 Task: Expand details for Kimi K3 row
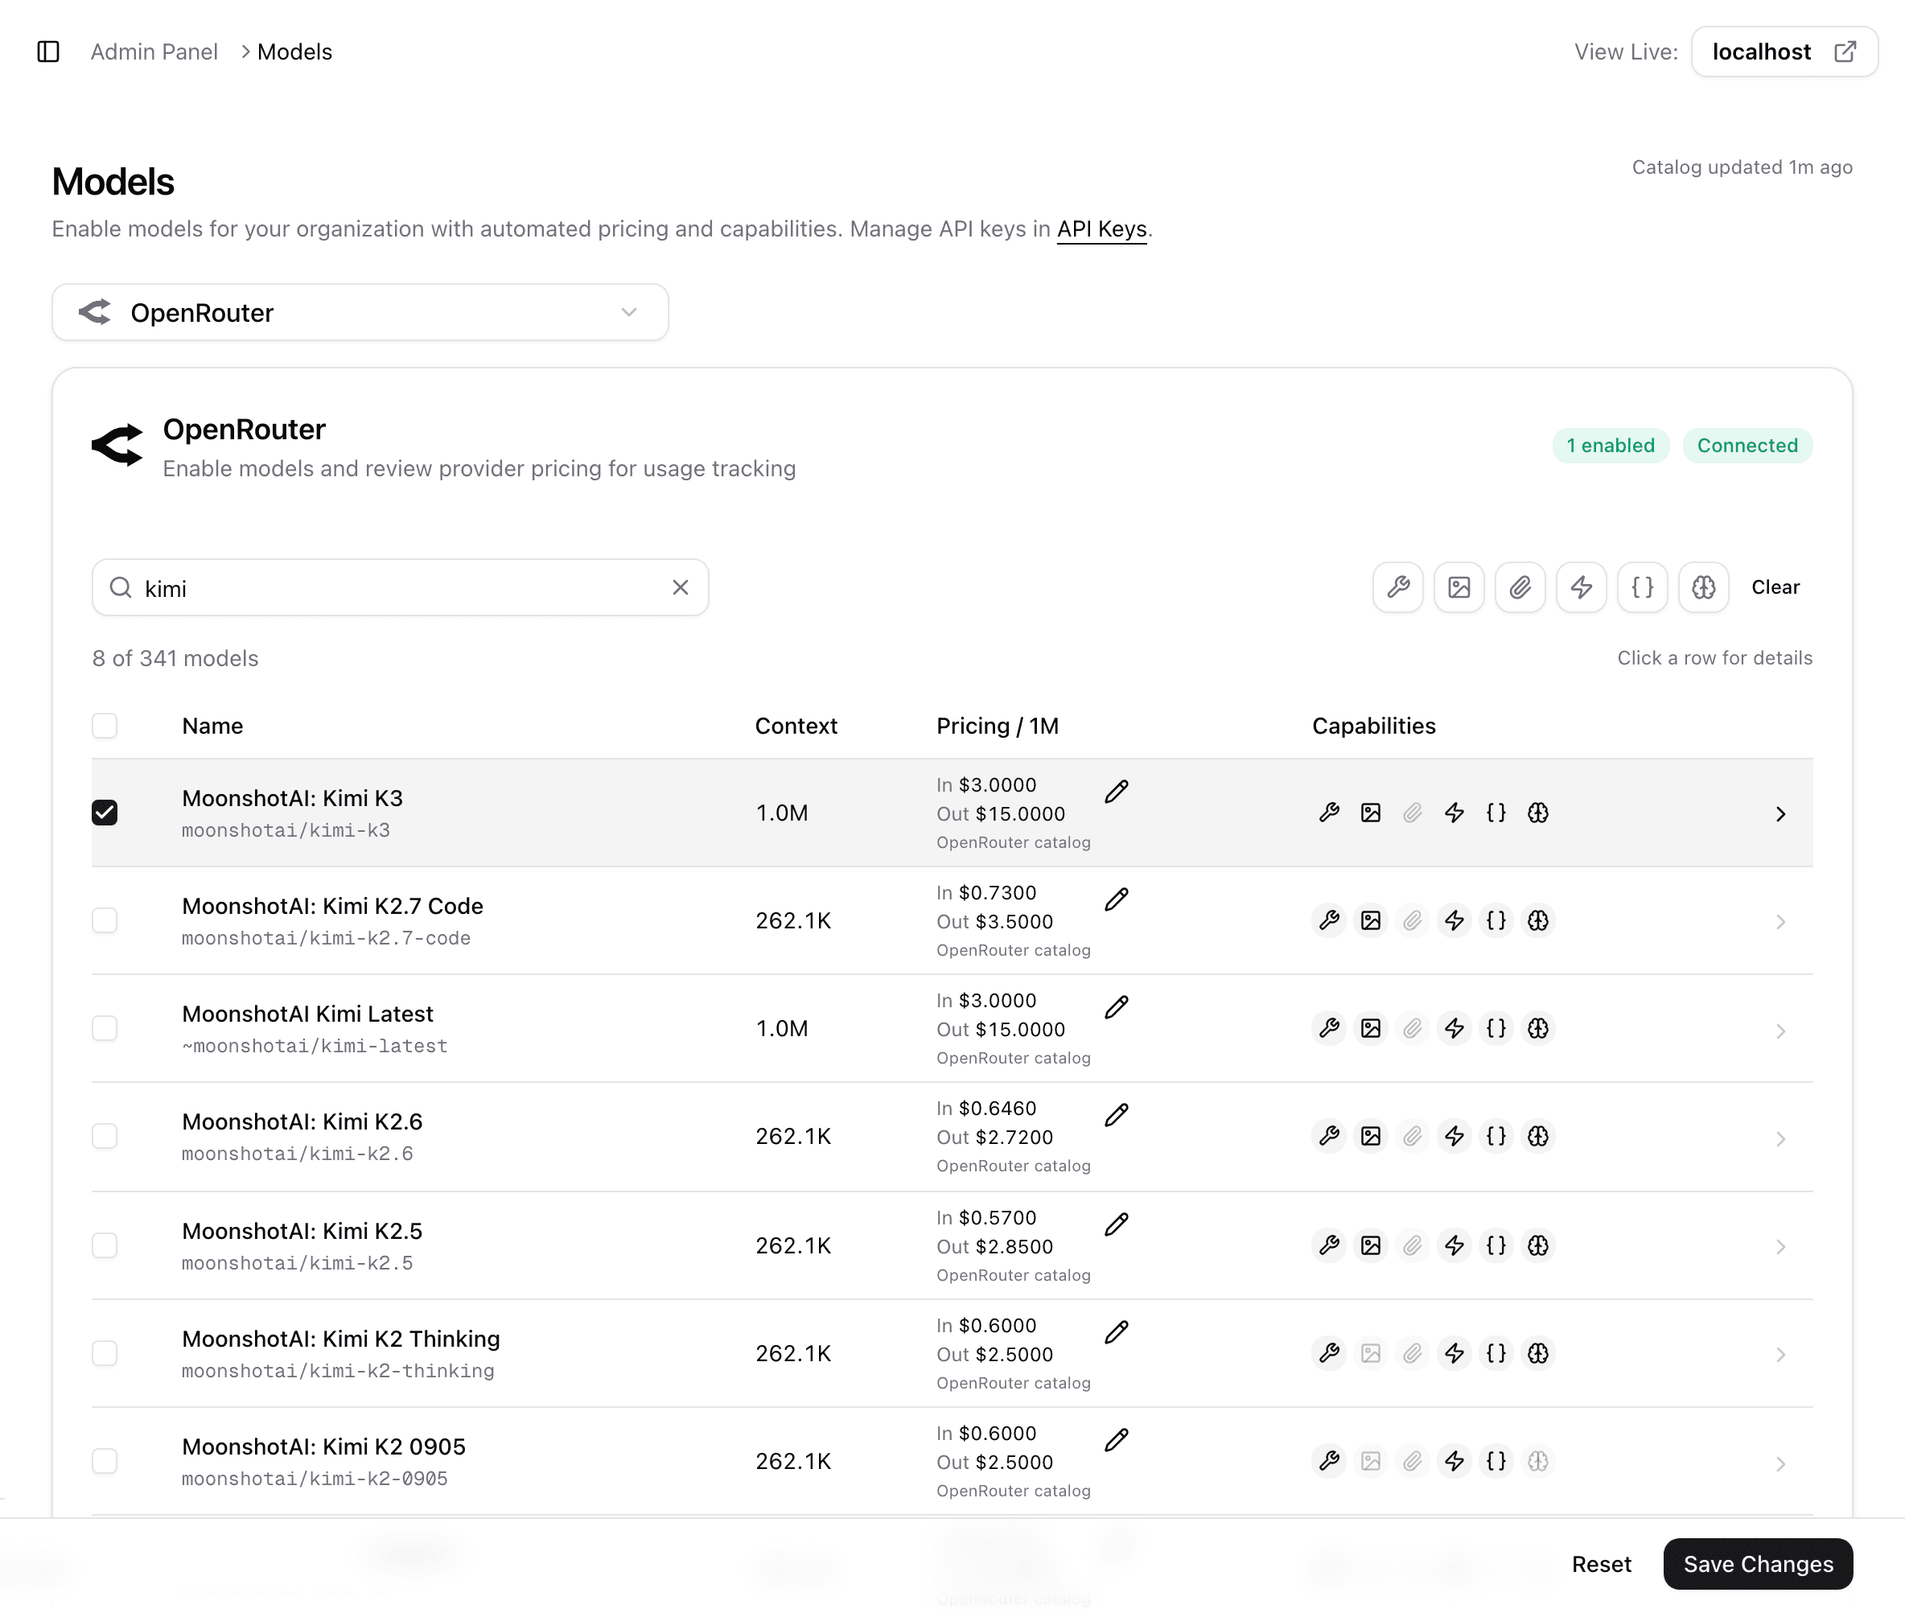pos(1780,813)
